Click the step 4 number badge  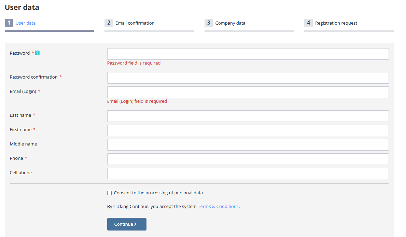308,23
